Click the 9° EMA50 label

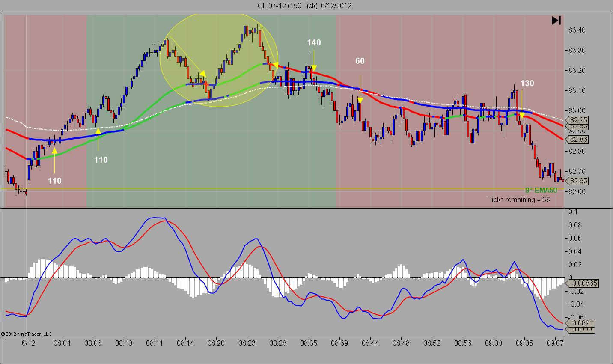[x=541, y=190]
